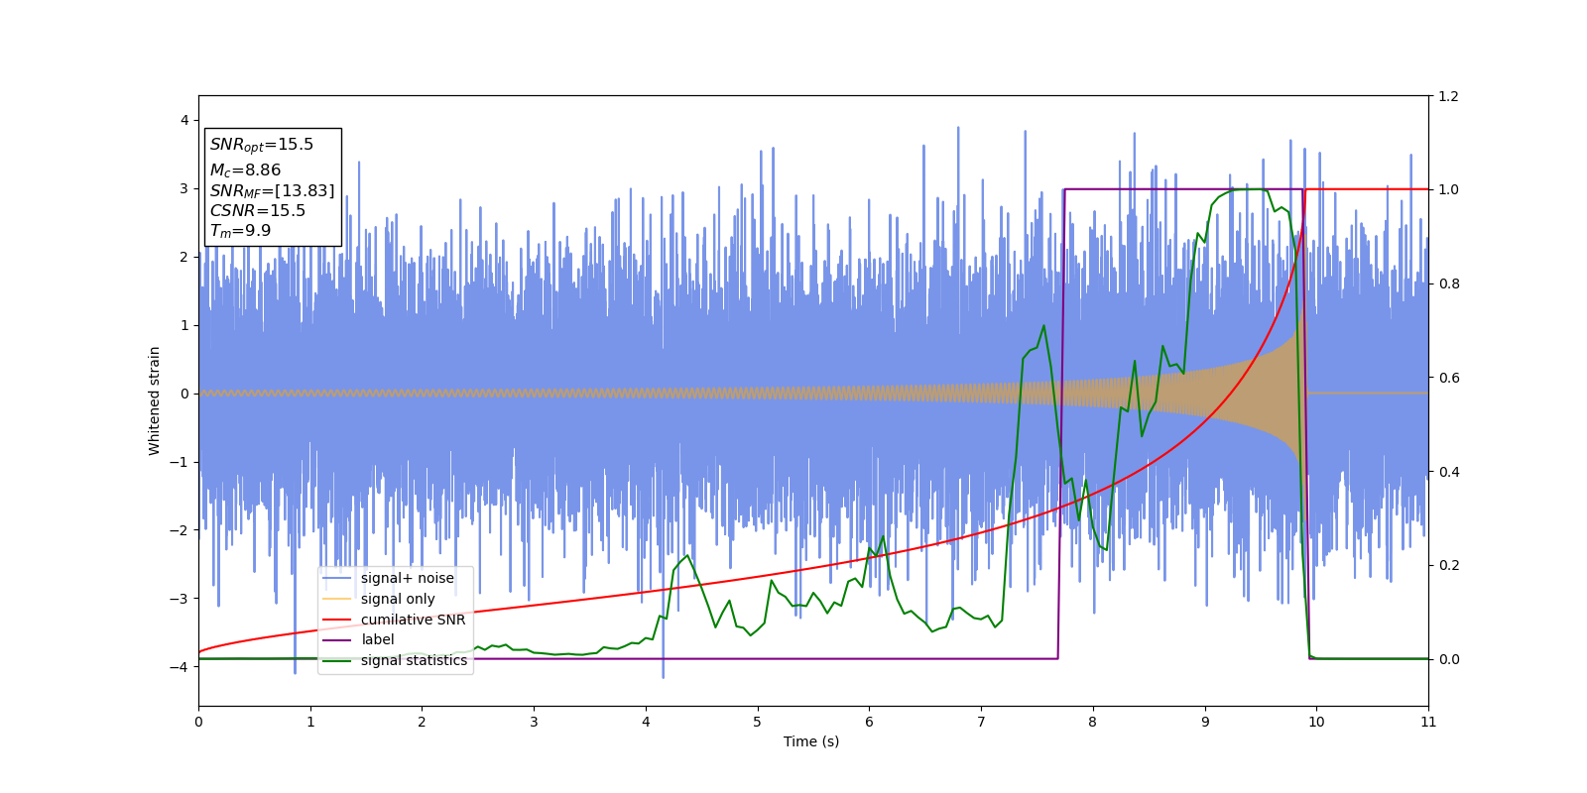
Task: Click x-axis tick label 7
Action: [981, 722]
